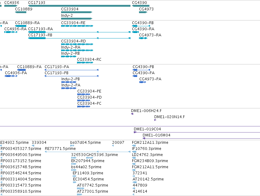Viewport: 260px width, 196px height.
Task: Select the FGM234B09.3prime EST
Action: 134,164
